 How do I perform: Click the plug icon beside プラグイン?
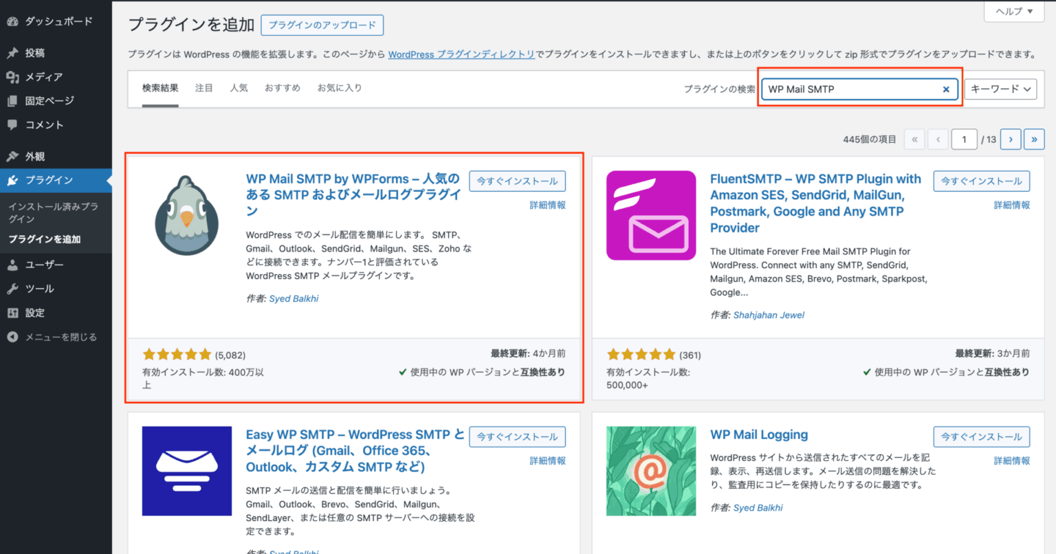pyautogui.click(x=12, y=180)
